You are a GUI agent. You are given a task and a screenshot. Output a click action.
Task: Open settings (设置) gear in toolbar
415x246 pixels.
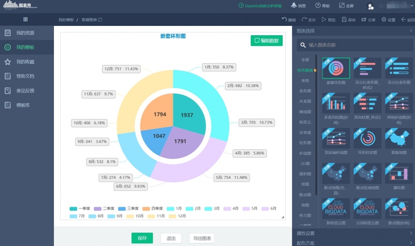coord(384,19)
